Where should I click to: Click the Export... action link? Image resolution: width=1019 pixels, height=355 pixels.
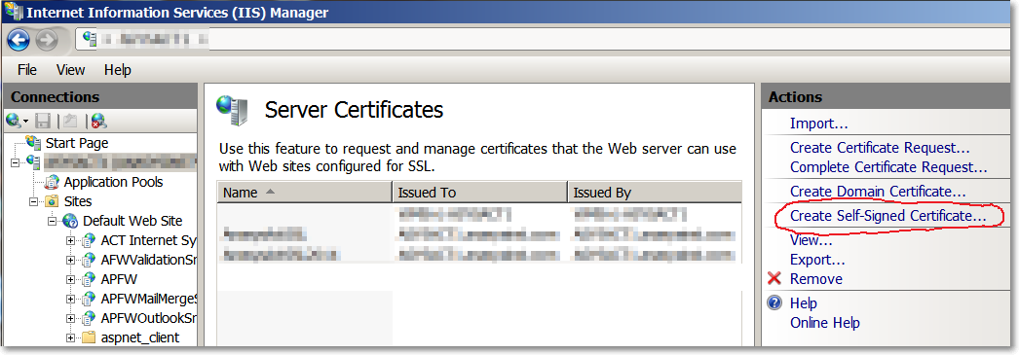coord(817,260)
